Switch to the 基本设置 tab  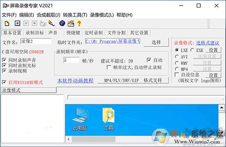coord(12,33)
